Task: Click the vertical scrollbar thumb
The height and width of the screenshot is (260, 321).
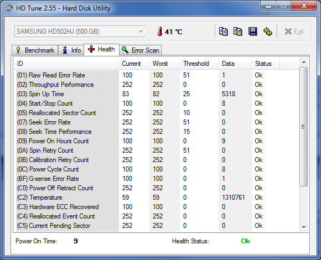Action: [x=304, y=127]
